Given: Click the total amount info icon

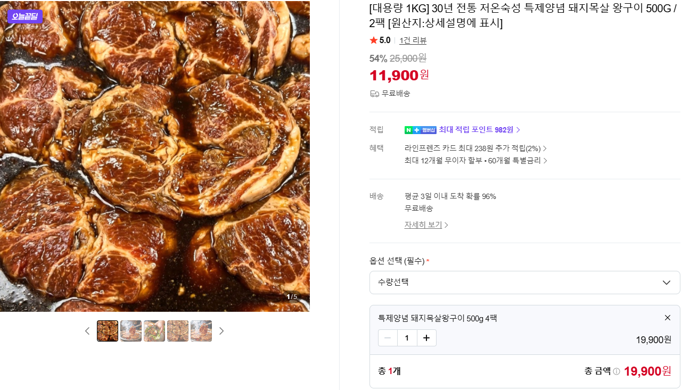Looking at the screenshot, I should pyautogui.click(x=617, y=371).
